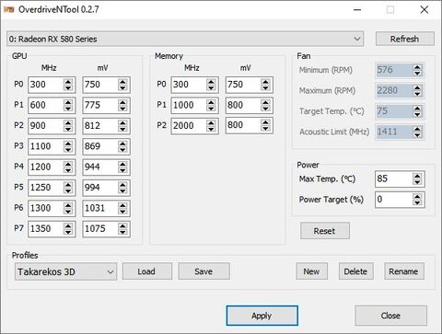442x334 pixels.
Task: Save the current profile
Action: (204, 271)
